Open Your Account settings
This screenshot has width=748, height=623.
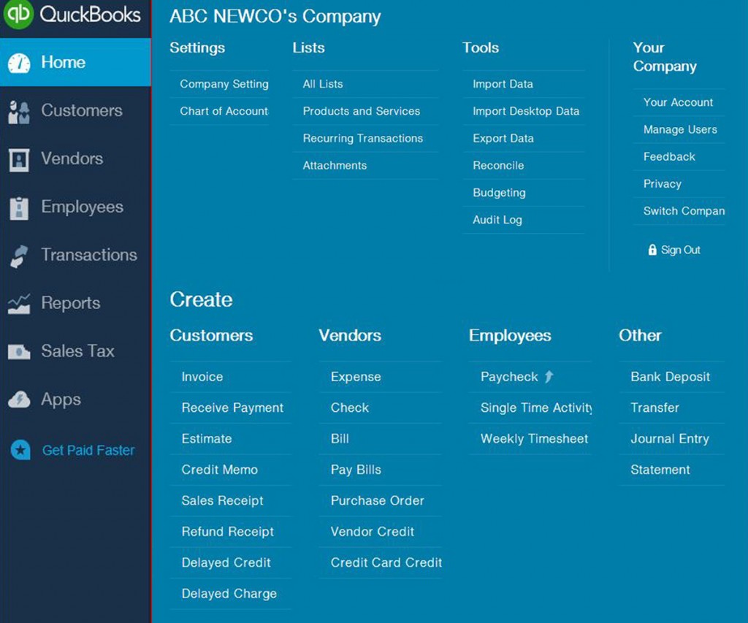(x=679, y=102)
